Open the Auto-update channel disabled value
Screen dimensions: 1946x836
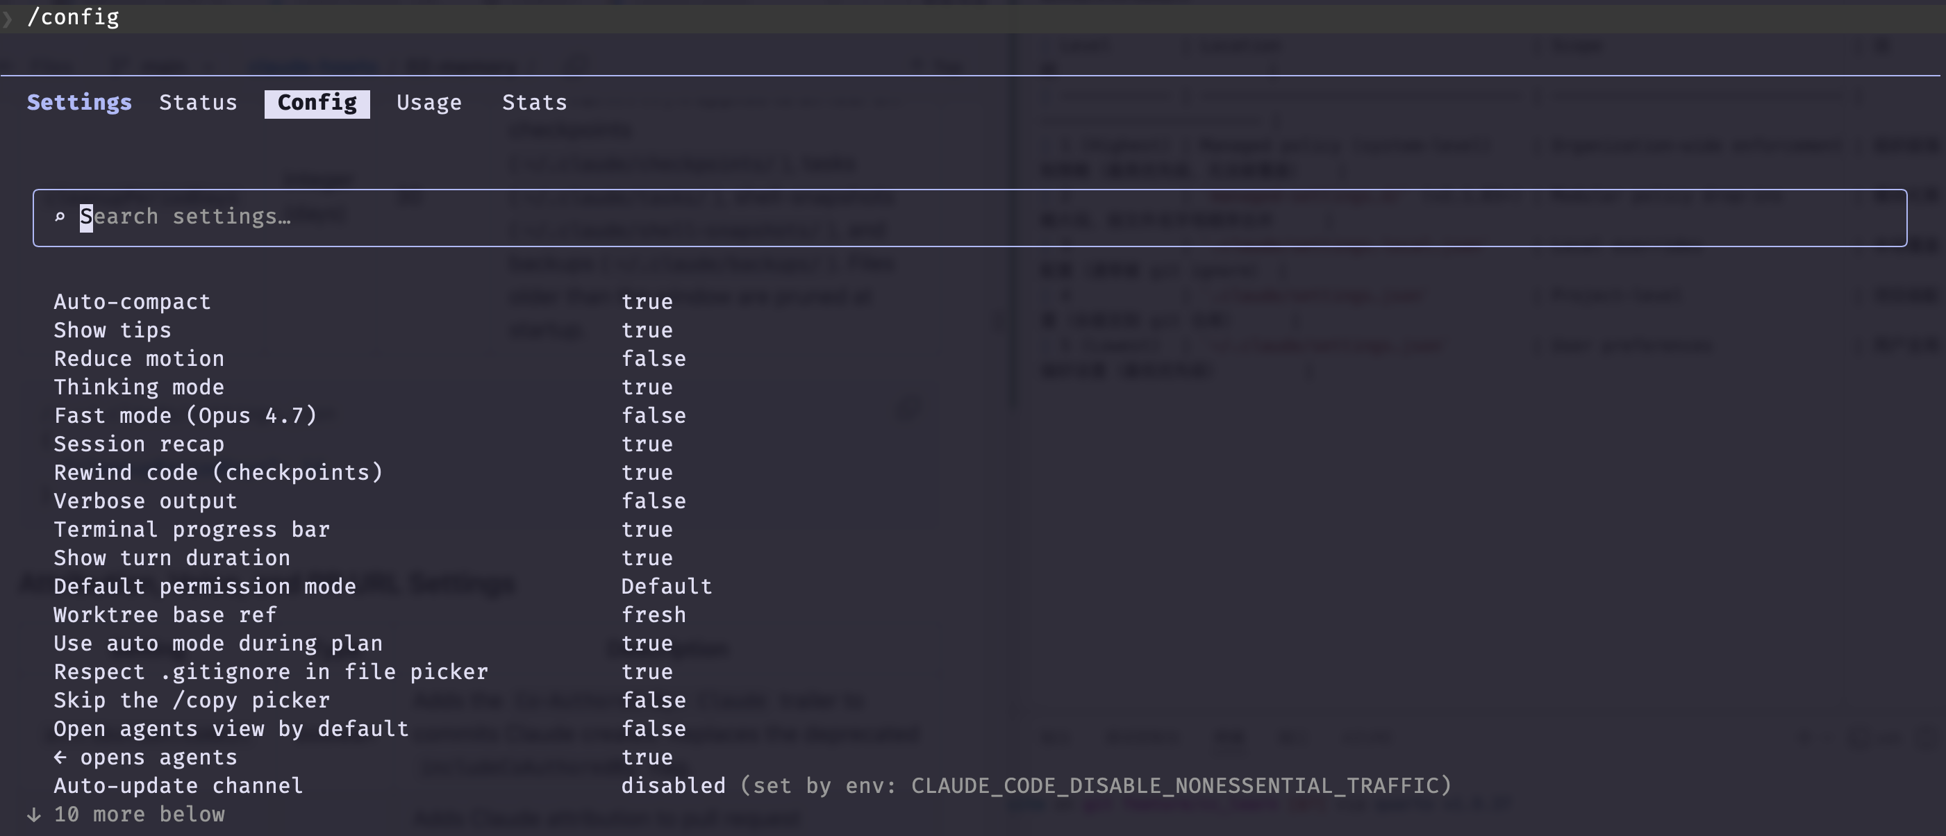click(x=673, y=786)
